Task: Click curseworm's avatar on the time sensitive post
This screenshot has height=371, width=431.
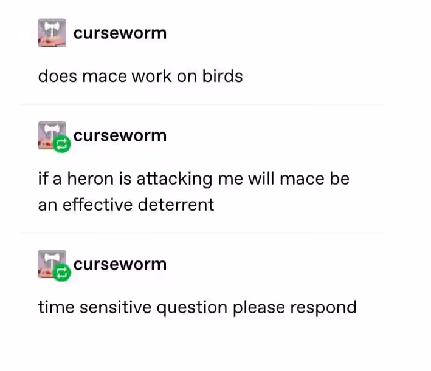Action: (x=52, y=264)
